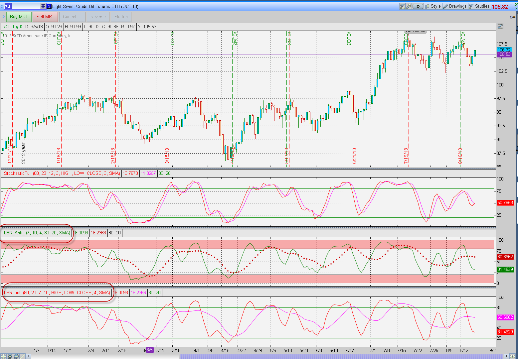Open chart settings via the wrench icon
The width and height of the screenshot is (518, 359).
click(x=409, y=6)
